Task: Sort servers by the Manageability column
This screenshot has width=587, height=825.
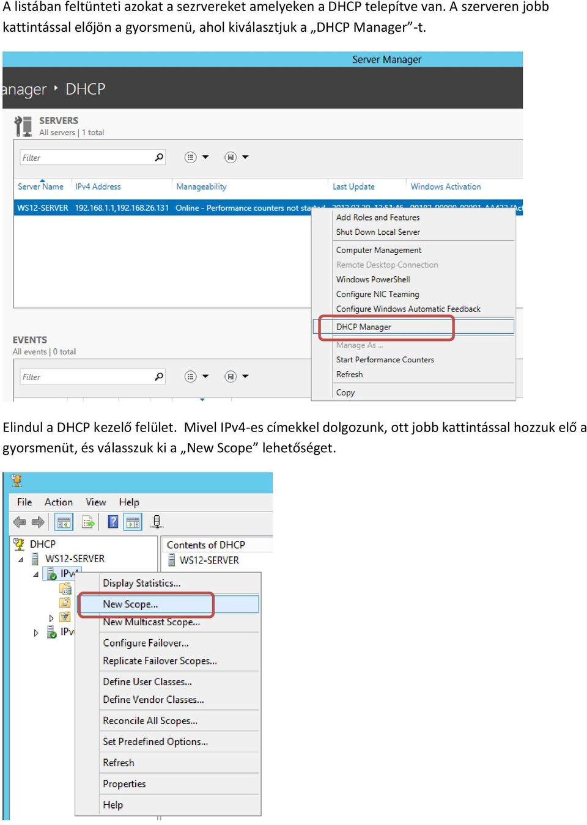Action: click(x=201, y=186)
